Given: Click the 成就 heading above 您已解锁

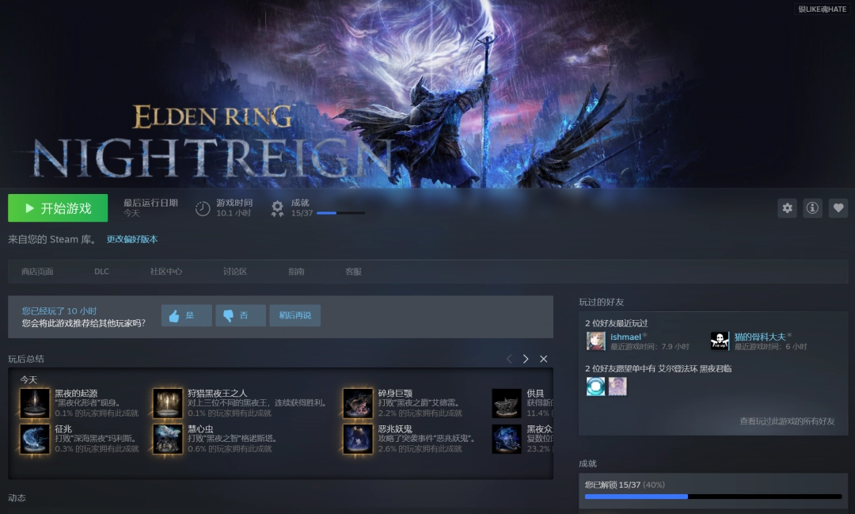Looking at the screenshot, I should (x=587, y=463).
